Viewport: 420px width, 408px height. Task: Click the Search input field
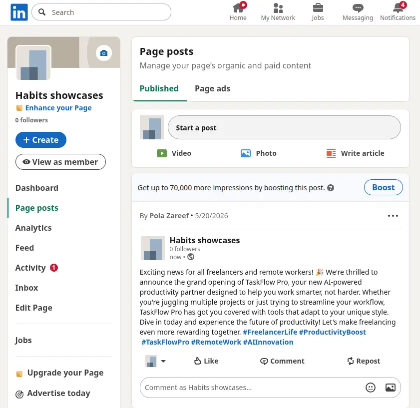(x=101, y=12)
